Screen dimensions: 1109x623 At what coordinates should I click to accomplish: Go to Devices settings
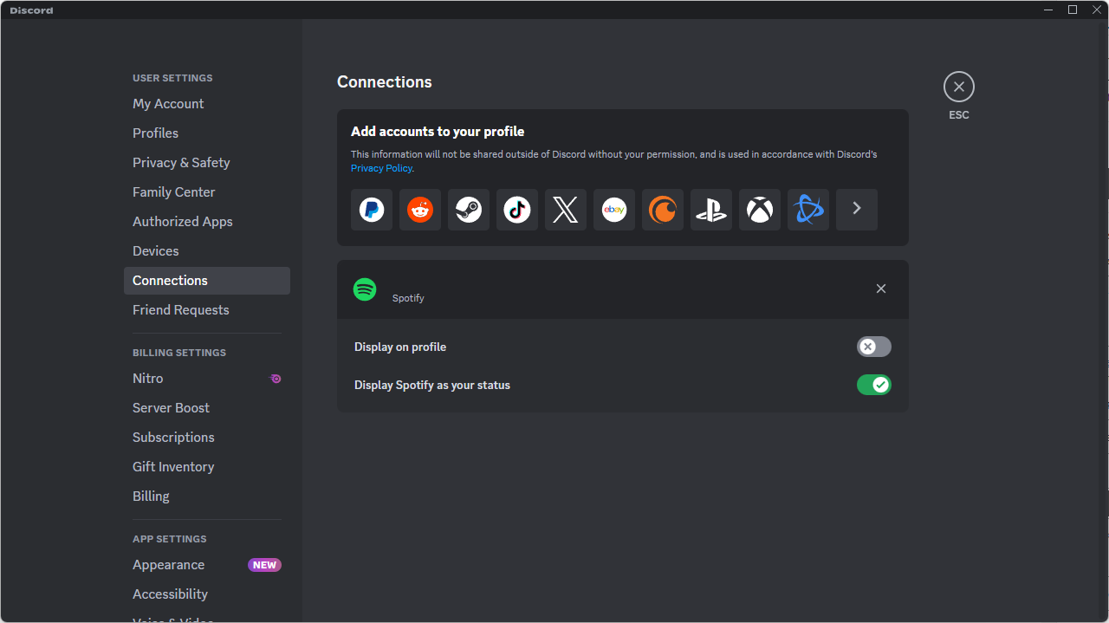point(207,251)
